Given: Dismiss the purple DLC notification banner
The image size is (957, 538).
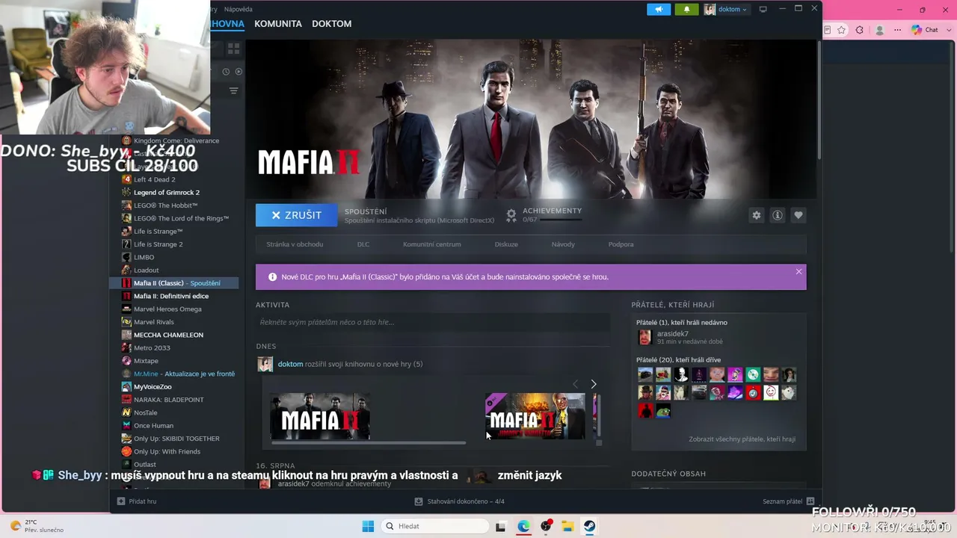Looking at the screenshot, I should [798, 272].
